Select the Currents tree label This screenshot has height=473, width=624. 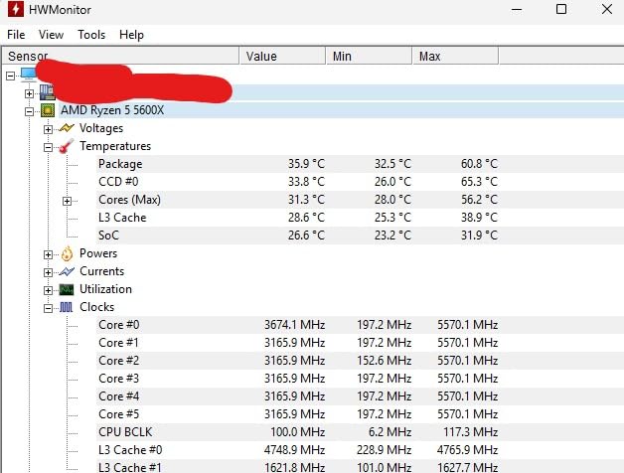tap(102, 271)
